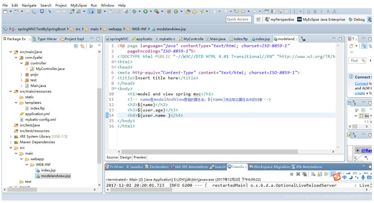Select the @Re radio option in right panel
This screenshot has width=374, height=203.
point(357,151)
